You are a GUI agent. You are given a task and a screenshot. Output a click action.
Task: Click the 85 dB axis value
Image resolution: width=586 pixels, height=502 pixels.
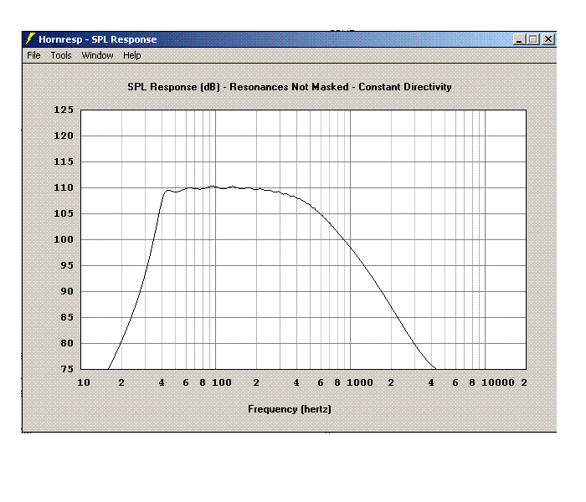click(x=67, y=317)
